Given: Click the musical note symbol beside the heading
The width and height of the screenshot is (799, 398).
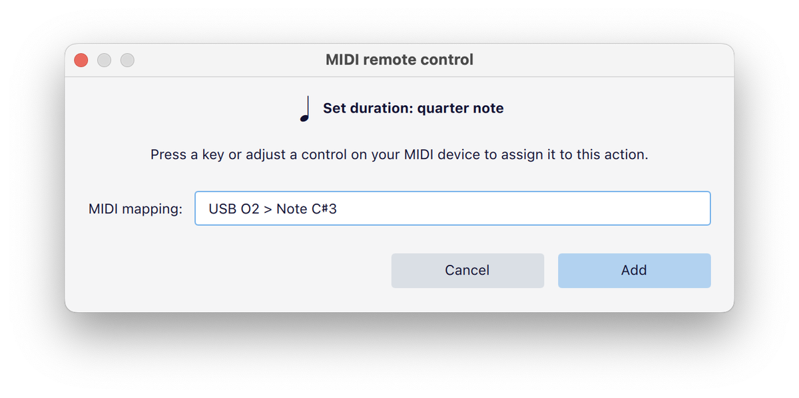Looking at the screenshot, I should click(x=306, y=109).
